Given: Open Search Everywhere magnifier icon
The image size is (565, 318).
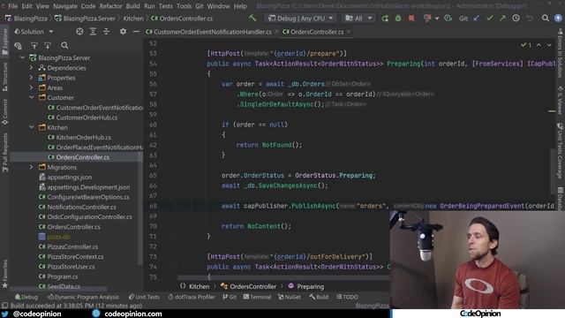Looking at the screenshot, I should [546, 18].
